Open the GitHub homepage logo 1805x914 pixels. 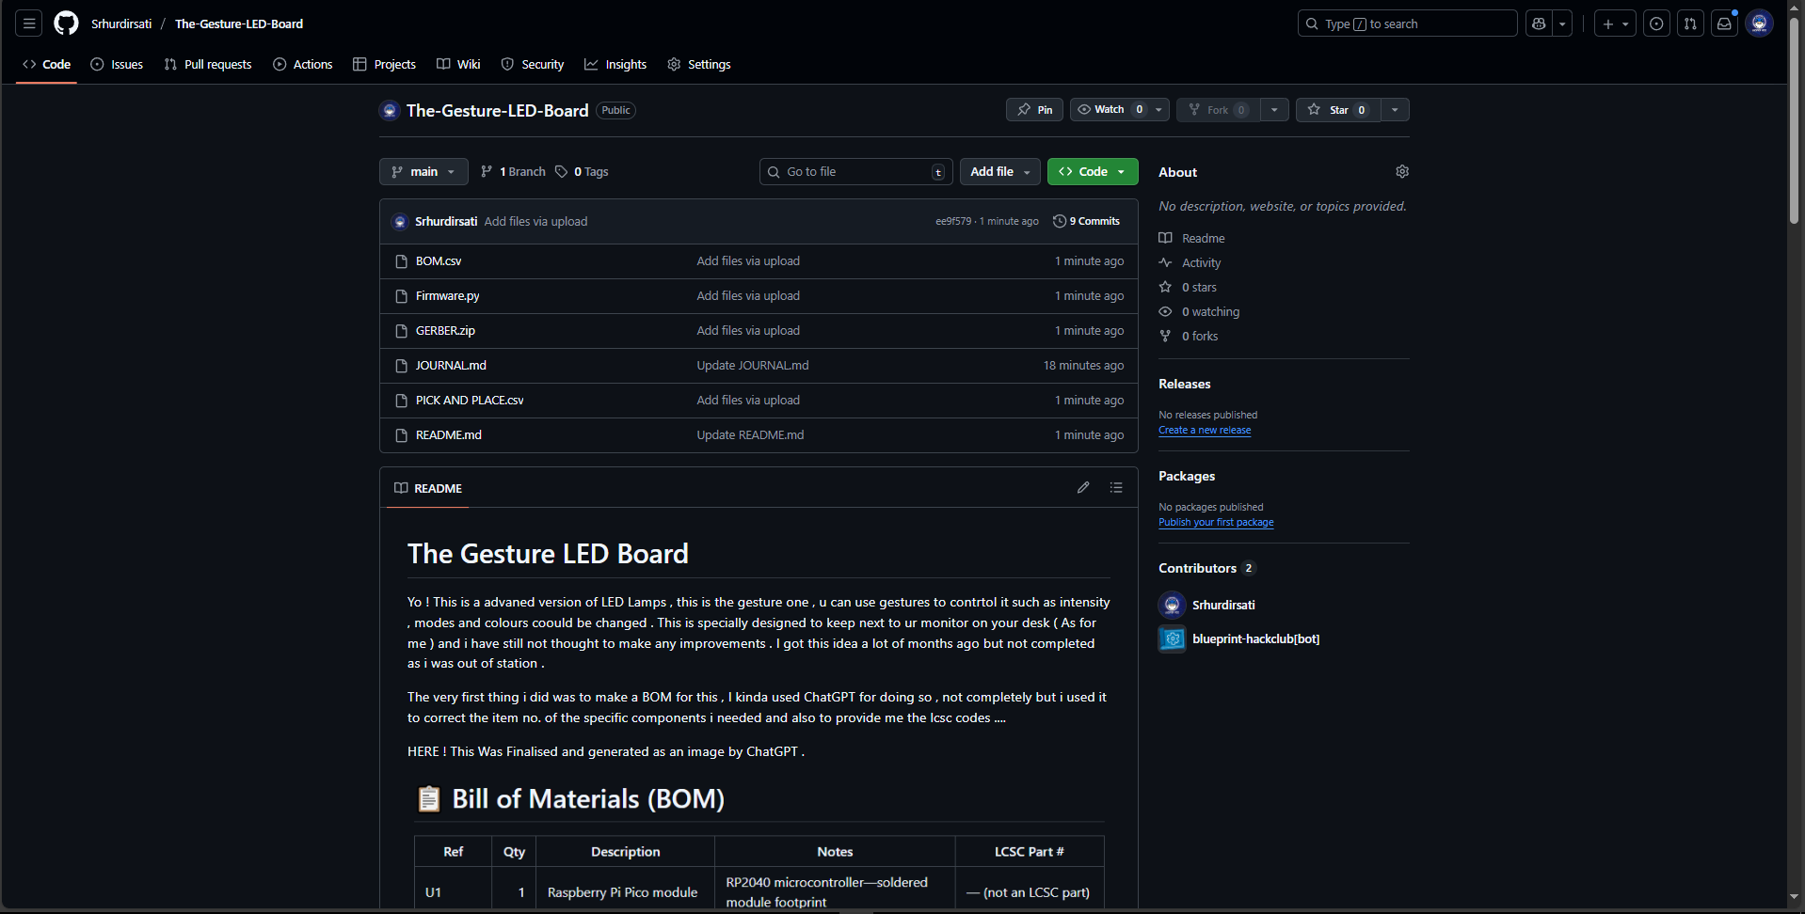[66, 24]
